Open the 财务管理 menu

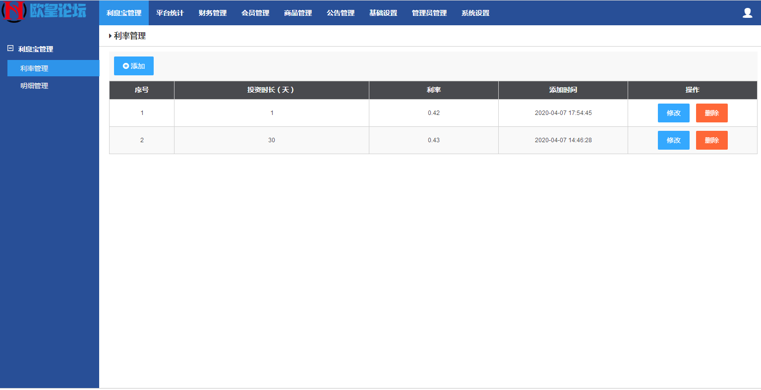pyautogui.click(x=213, y=13)
